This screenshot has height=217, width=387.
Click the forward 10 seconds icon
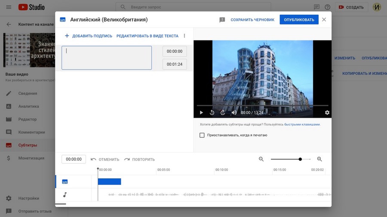click(x=223, y=113)
